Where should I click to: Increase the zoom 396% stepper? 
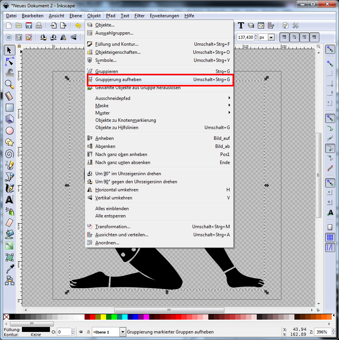coord(333,330)
